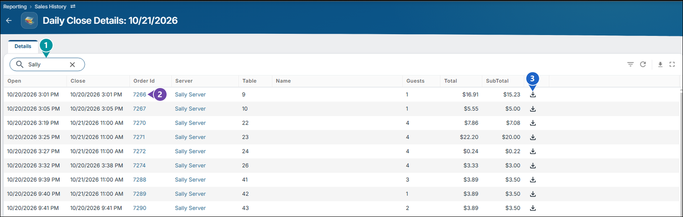Open the Reporting breadcrumb
683x217 pixels.
point(15,7)
